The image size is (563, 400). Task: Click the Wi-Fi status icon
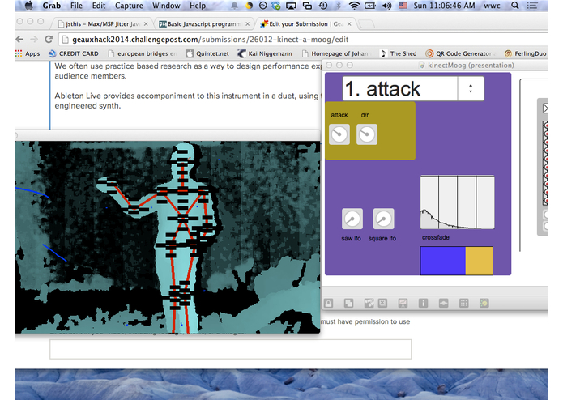(x=354, y=6)
